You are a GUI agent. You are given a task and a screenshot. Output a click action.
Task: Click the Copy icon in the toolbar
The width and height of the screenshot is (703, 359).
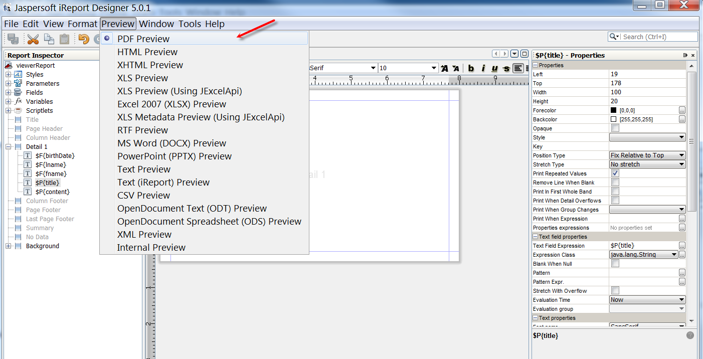[x=49, y=39]
